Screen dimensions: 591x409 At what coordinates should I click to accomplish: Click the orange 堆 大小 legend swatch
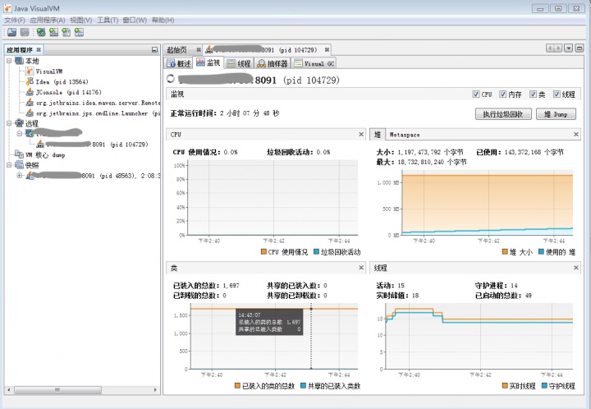pos(505,252)
